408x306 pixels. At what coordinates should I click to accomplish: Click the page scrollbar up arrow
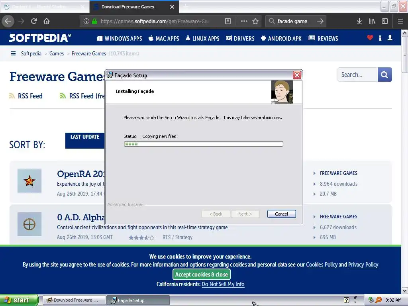(405, 33)
